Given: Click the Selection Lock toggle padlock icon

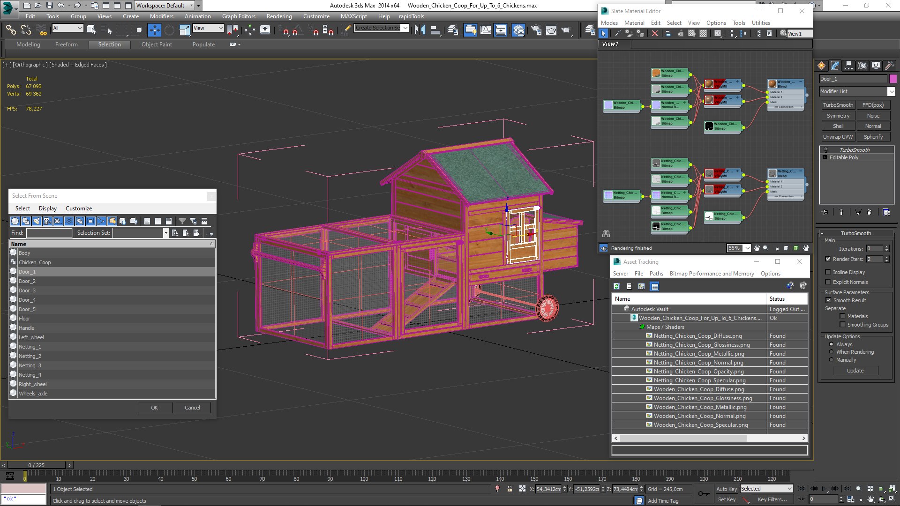Looking at the screenshot, I should pyautogui.click(x=510, y=489).
